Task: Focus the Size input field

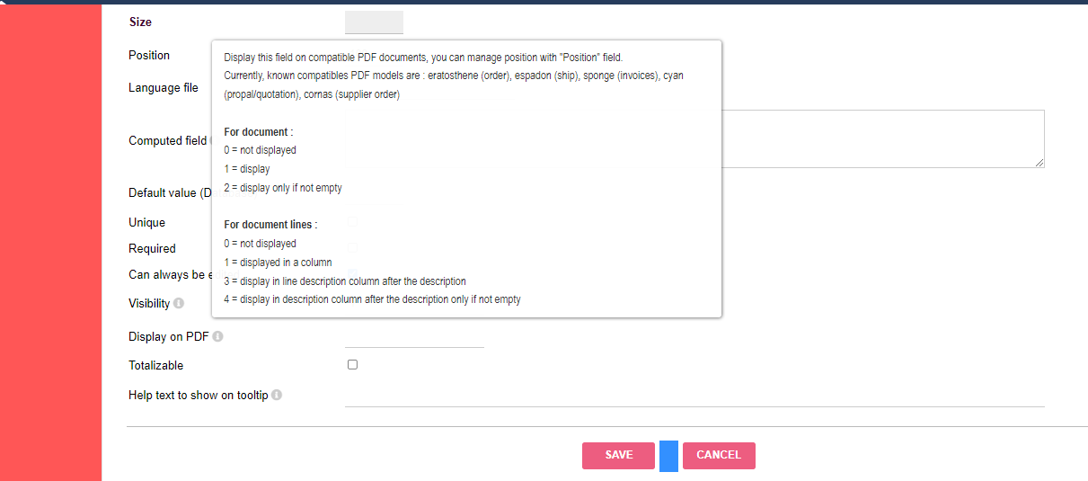Action: (x=374, y=22)
